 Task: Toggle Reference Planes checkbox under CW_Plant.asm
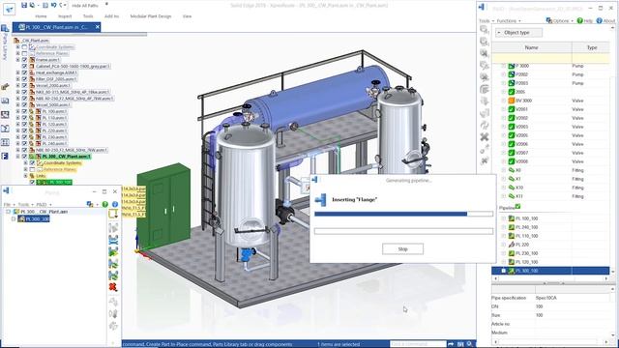point(24,53)
